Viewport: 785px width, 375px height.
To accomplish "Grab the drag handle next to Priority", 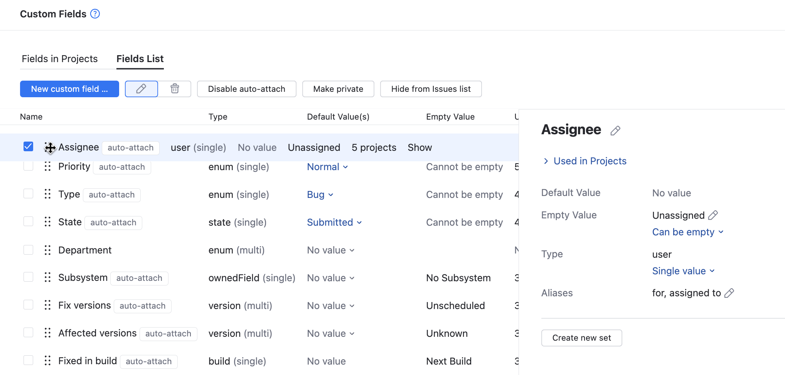I will point(47,167).
